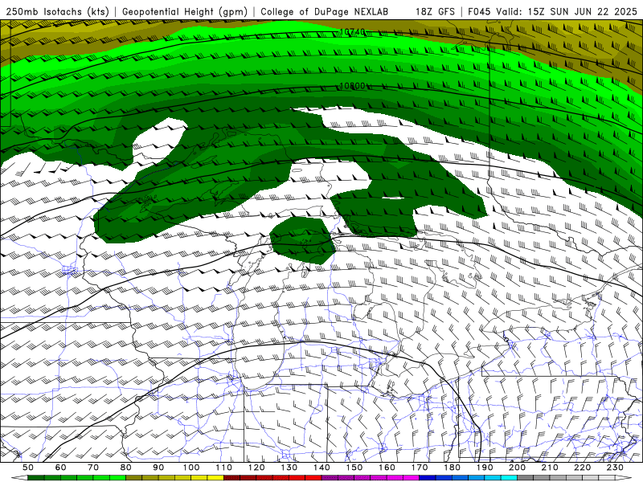
Task: Click the 190 knot colorbar label
Action: click(485, 468)
